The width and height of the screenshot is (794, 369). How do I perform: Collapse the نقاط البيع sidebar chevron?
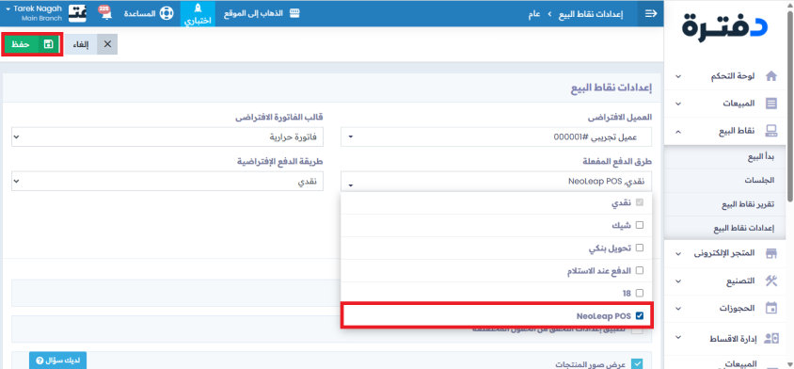click(x=678, y=131)
